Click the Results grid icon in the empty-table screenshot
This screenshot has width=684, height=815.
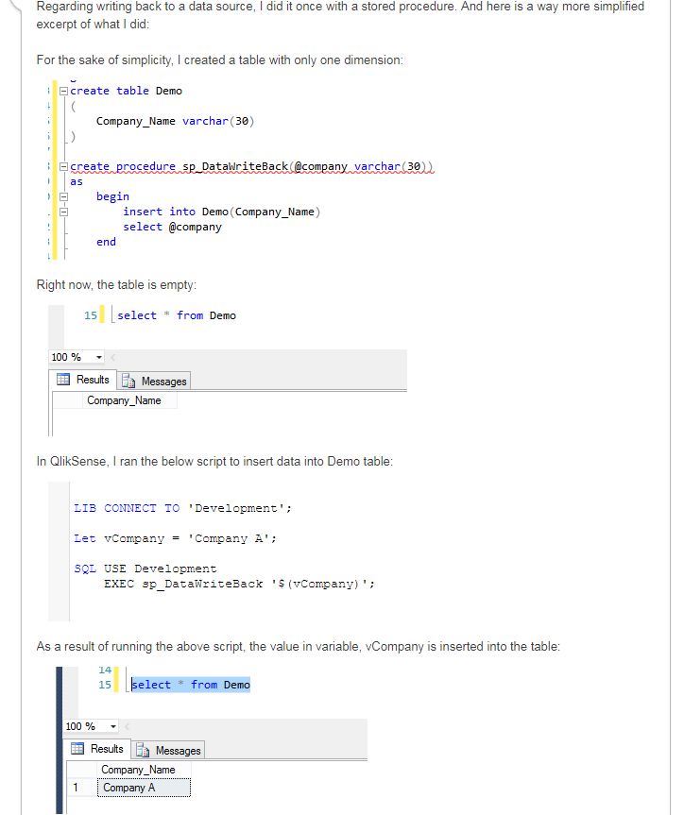[63, 380]
